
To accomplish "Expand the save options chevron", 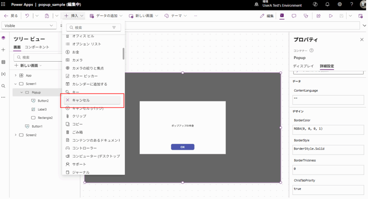I will [x=350, y=16].
